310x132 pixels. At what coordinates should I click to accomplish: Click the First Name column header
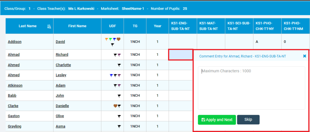[x=77, y=26]
